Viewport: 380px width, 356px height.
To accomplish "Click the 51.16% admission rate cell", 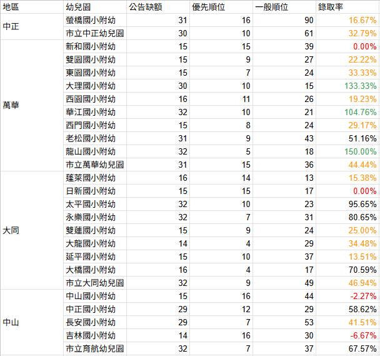I will [347, 138].
